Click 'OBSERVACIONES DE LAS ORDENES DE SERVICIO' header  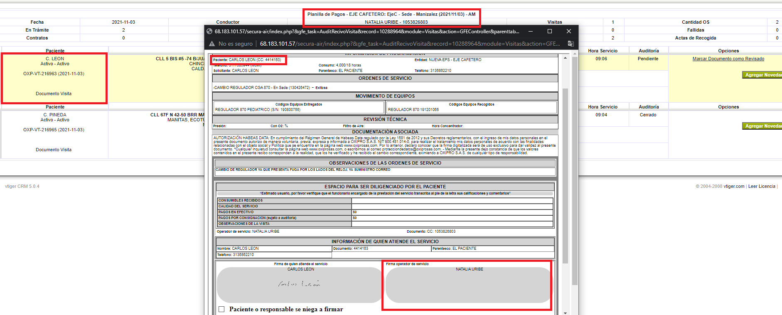[x=385, y=163]
